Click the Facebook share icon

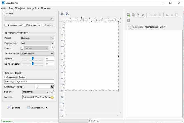(x=128, y=20)
